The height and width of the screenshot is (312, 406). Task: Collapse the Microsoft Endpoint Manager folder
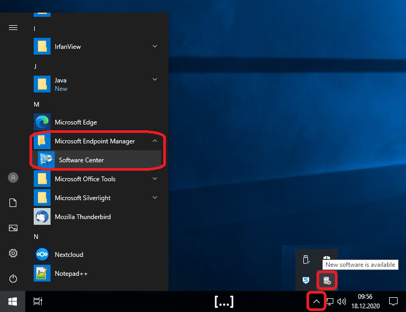coord(155,141)
